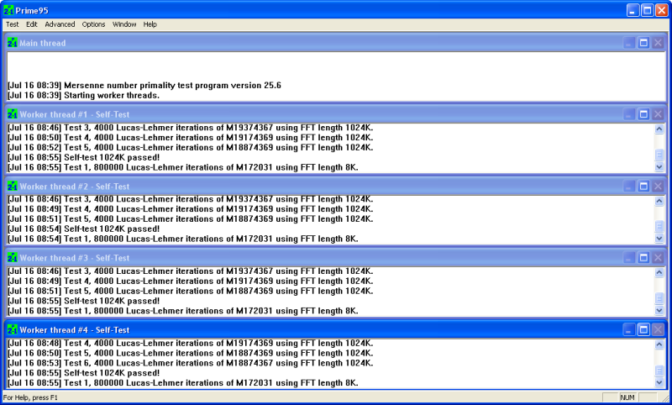Close the Worker thread #1 window
This screenshot has height=405, width=672.
pyautogui.click(x=658, y=114)
